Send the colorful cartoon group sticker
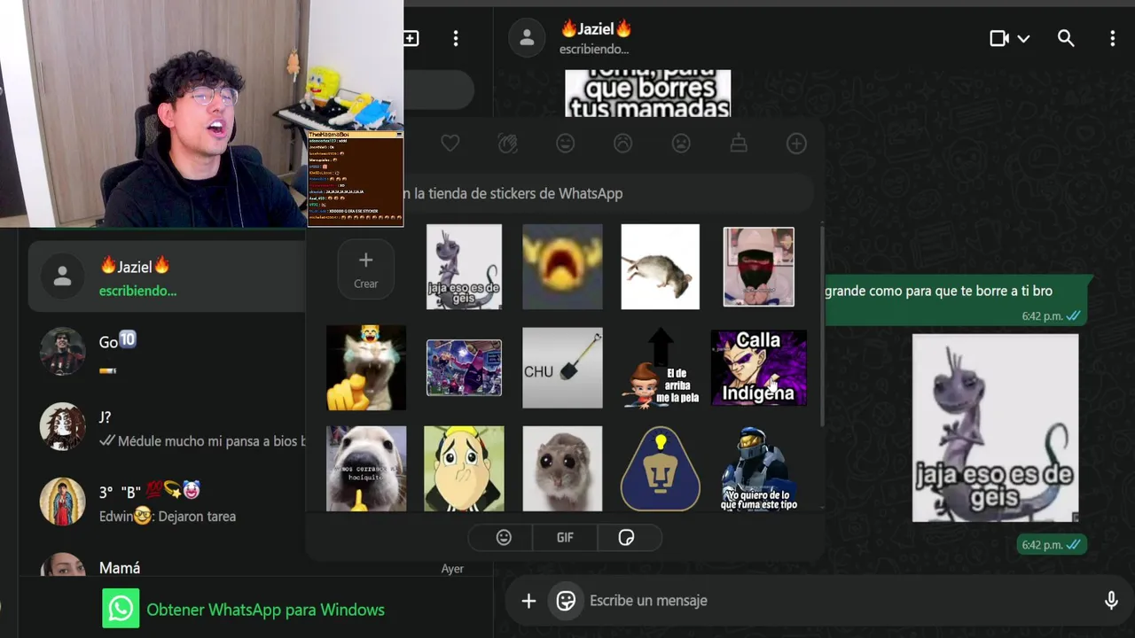Screen dimensions: 1135x638 point(464,368)
